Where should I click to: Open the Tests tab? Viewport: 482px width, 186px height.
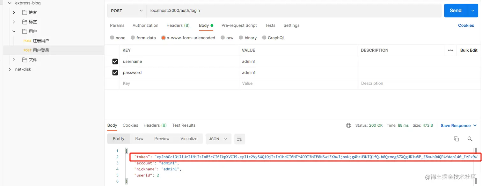[270, 25]
